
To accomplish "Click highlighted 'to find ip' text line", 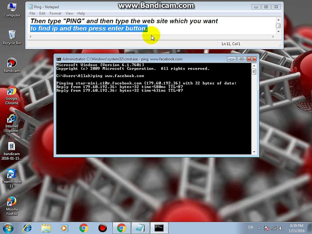I will coord(89,29).
